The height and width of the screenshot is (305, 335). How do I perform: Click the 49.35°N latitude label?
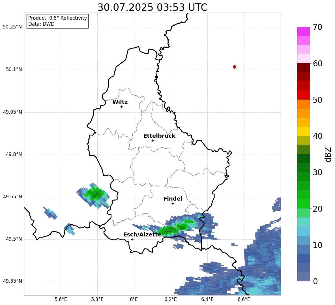[12, 281]
